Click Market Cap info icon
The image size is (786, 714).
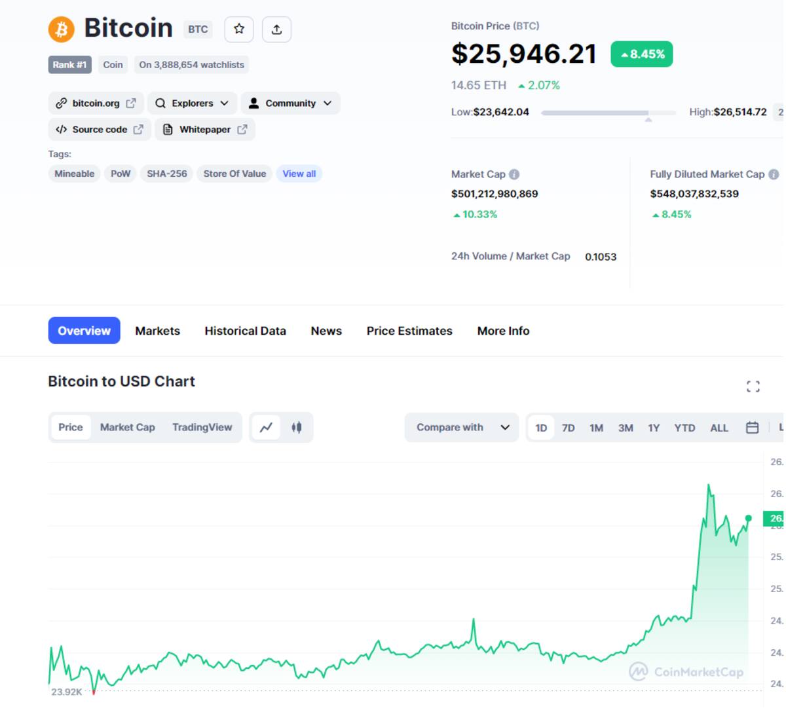click(x=514, y=174)
